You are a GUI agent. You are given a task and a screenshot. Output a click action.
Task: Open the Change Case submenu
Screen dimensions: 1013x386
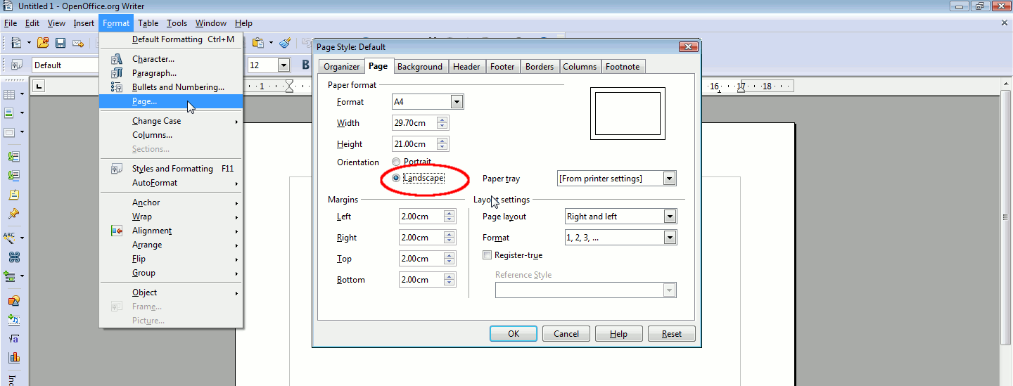172,121
